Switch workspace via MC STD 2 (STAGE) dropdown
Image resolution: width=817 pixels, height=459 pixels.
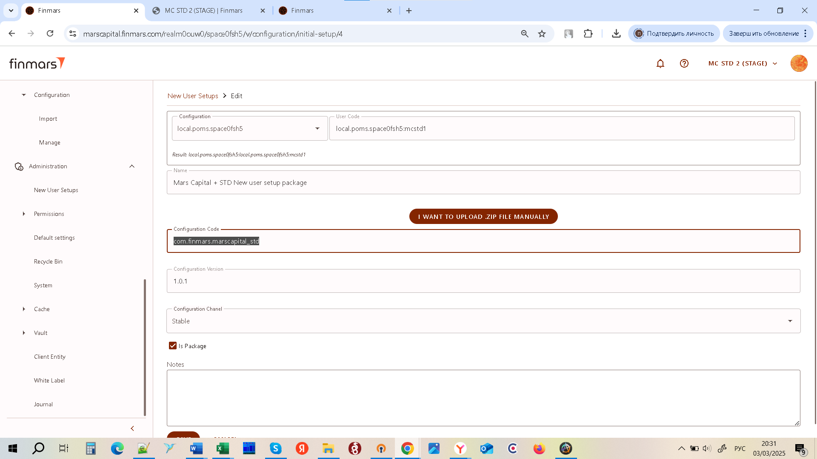pos(742,63)
